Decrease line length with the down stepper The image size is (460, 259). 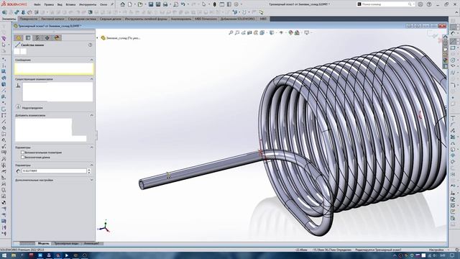(x=89, y=172)
